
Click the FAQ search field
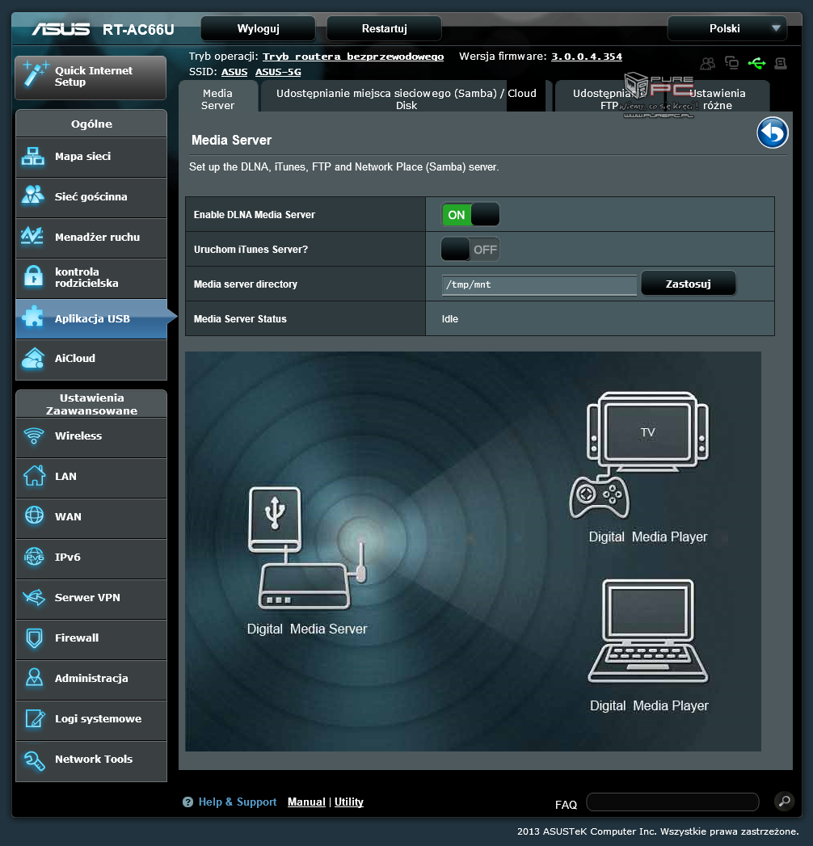pyautogui.click(x=672, y=802)
